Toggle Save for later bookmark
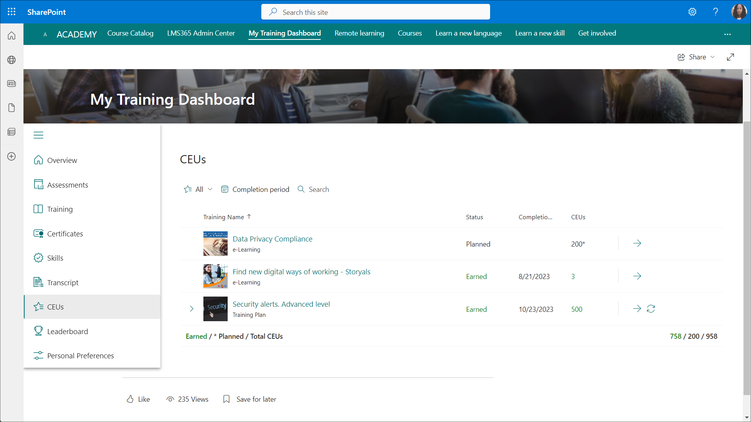The width and height of the screenshot is (751, 422). point(250,399)
